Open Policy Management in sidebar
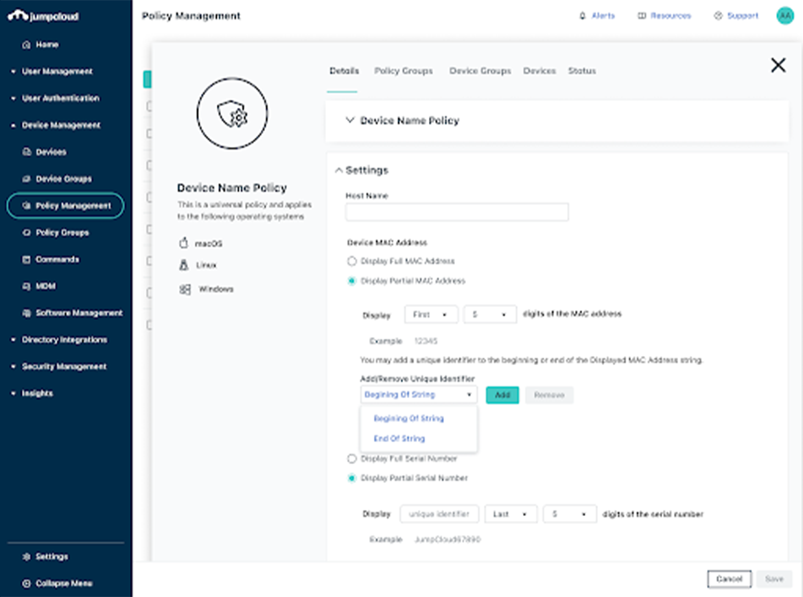The image size is (803, 597). (x=66, y=205)
